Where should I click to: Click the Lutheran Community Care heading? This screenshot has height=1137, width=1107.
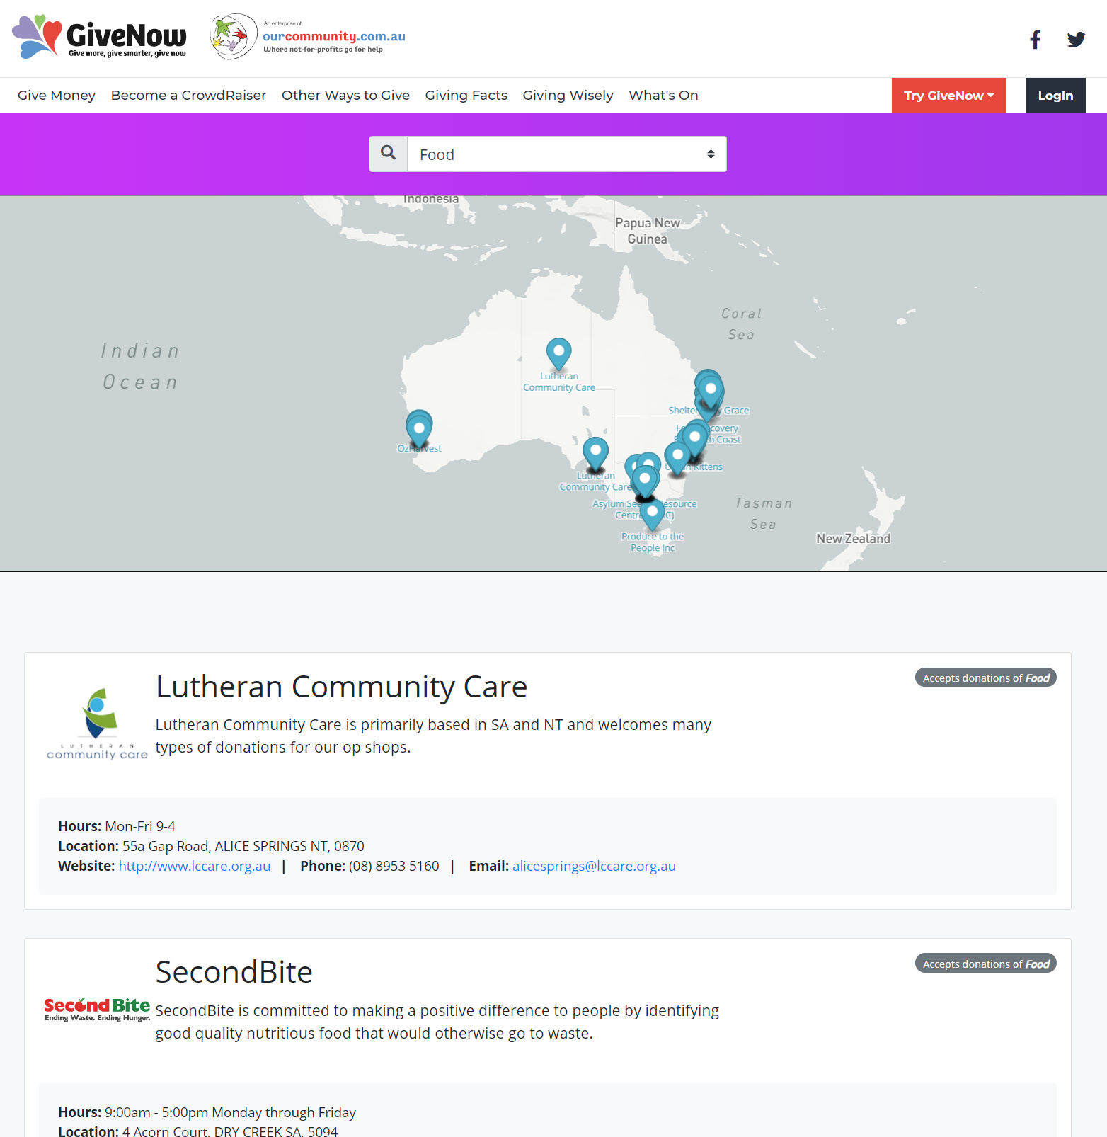[341, 687]
